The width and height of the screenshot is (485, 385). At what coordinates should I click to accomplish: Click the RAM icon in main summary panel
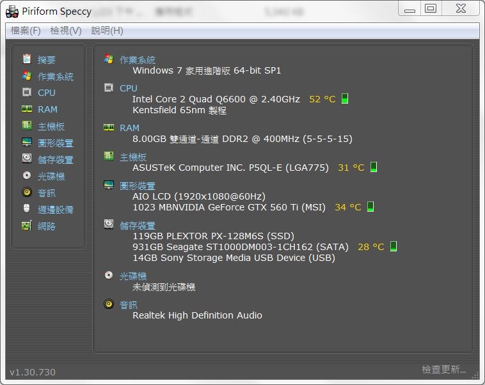pos(109,127)
